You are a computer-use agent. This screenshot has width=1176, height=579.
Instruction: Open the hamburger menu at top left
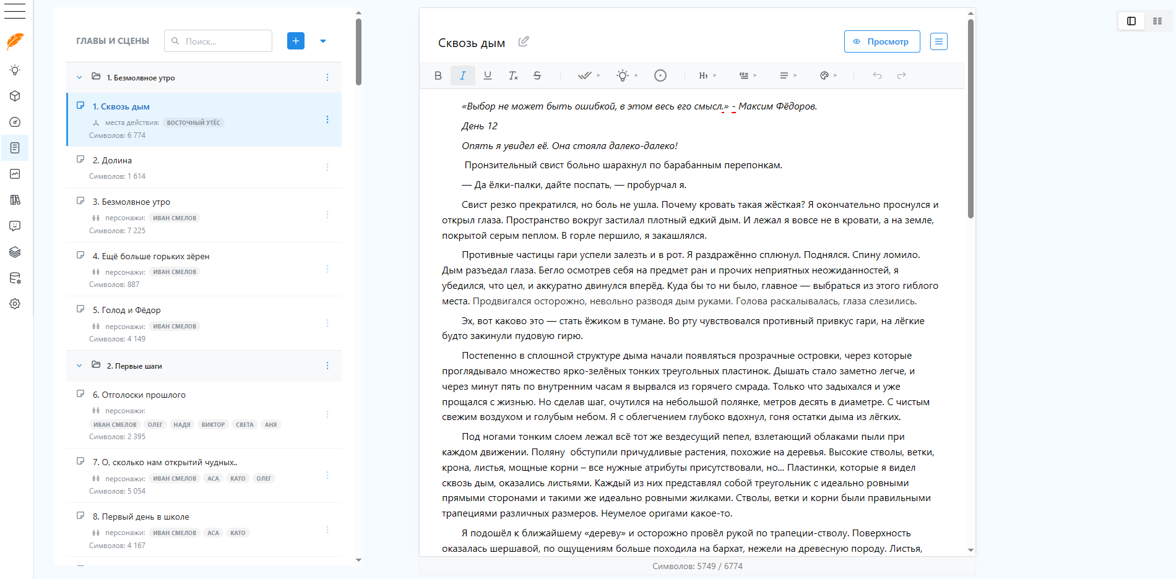click(15, 11)
